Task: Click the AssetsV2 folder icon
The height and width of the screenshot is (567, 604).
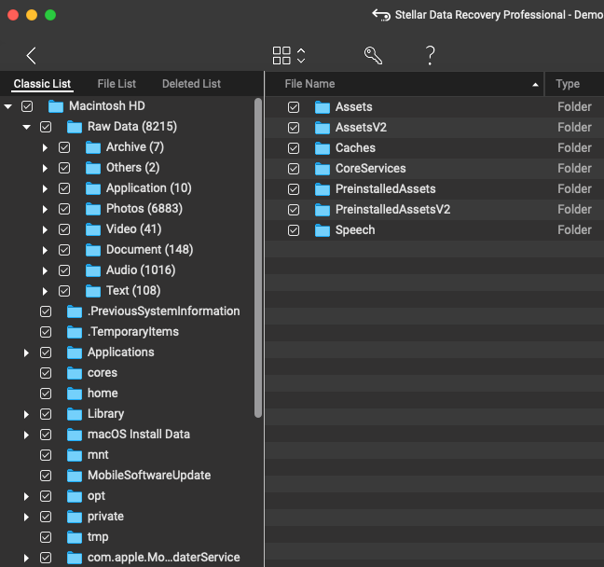Action: coord(323,128)
